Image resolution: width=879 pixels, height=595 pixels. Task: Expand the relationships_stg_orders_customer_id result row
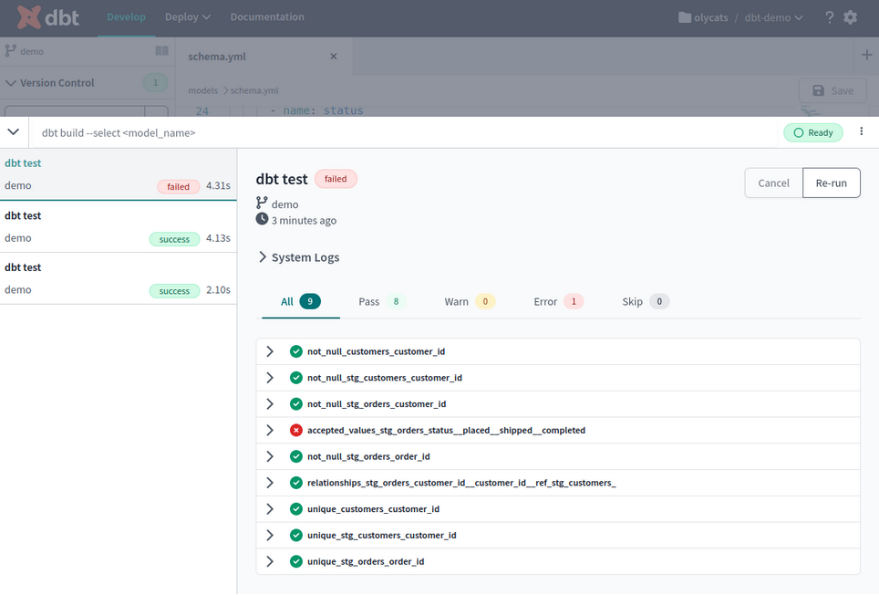(270, 483)
